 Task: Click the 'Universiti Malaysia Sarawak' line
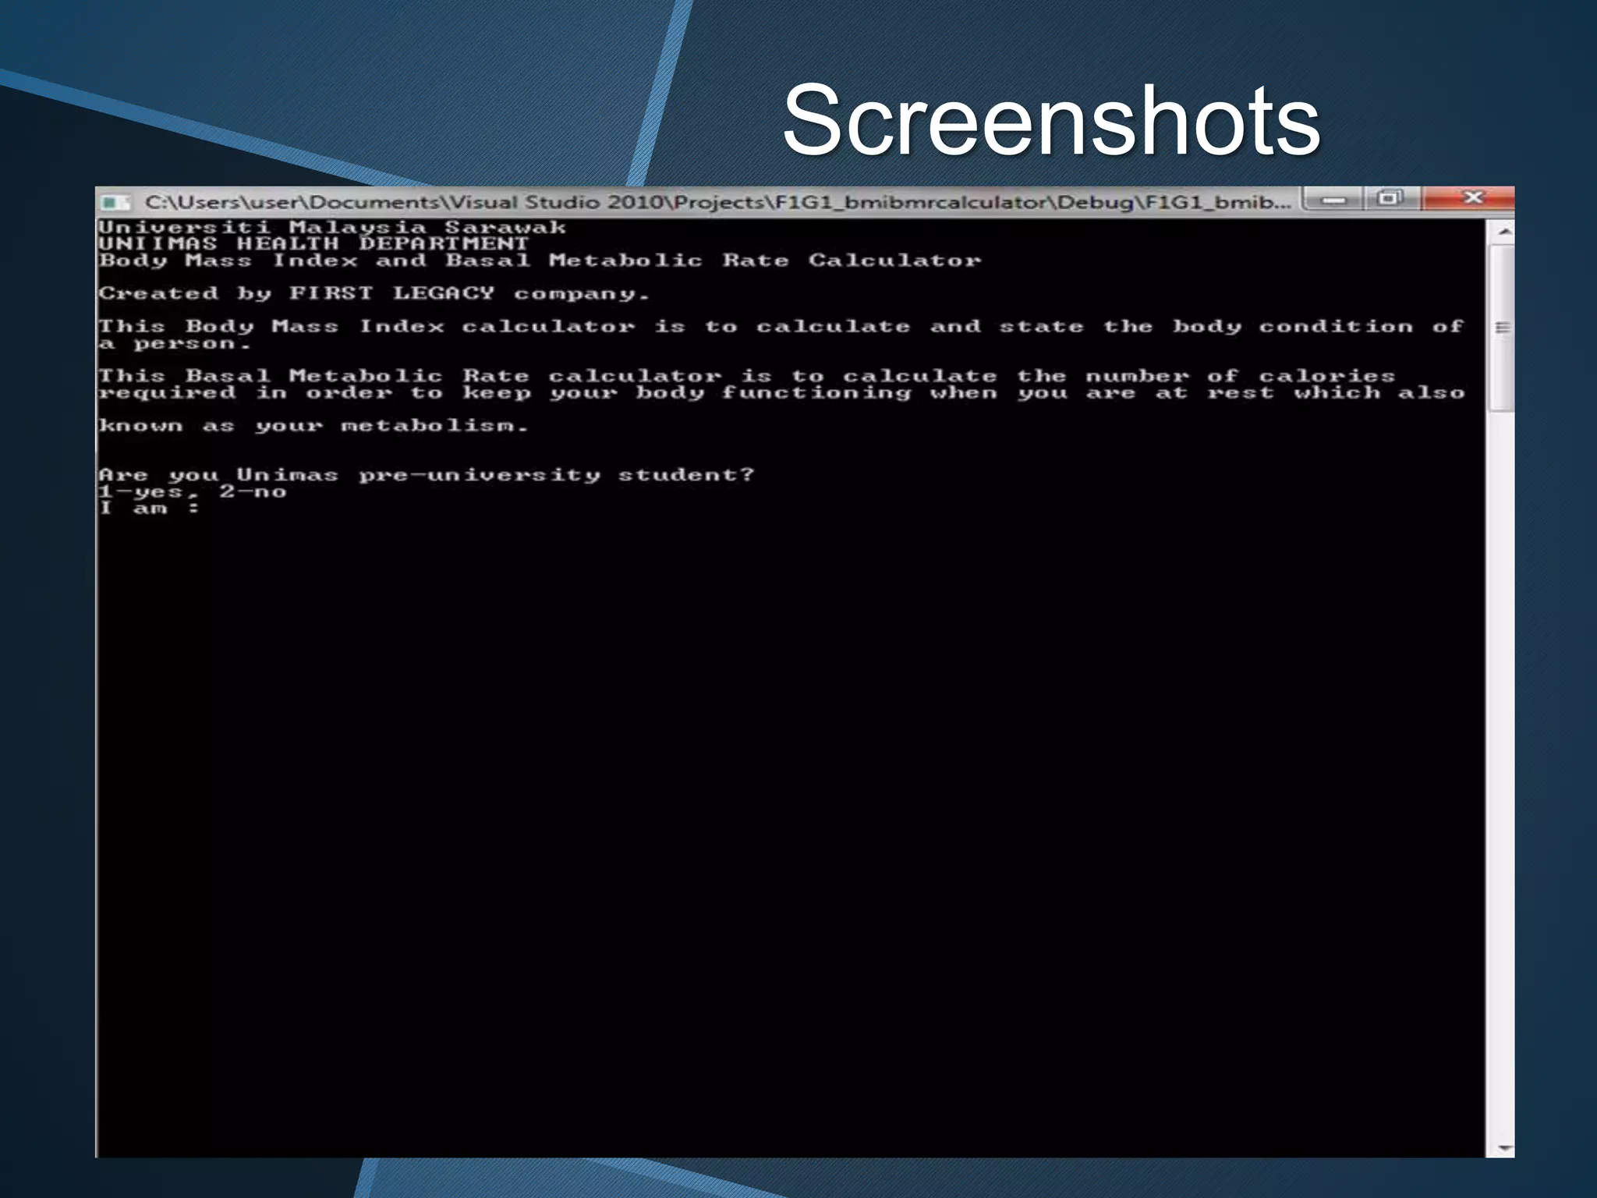click(x=332, y=227)
